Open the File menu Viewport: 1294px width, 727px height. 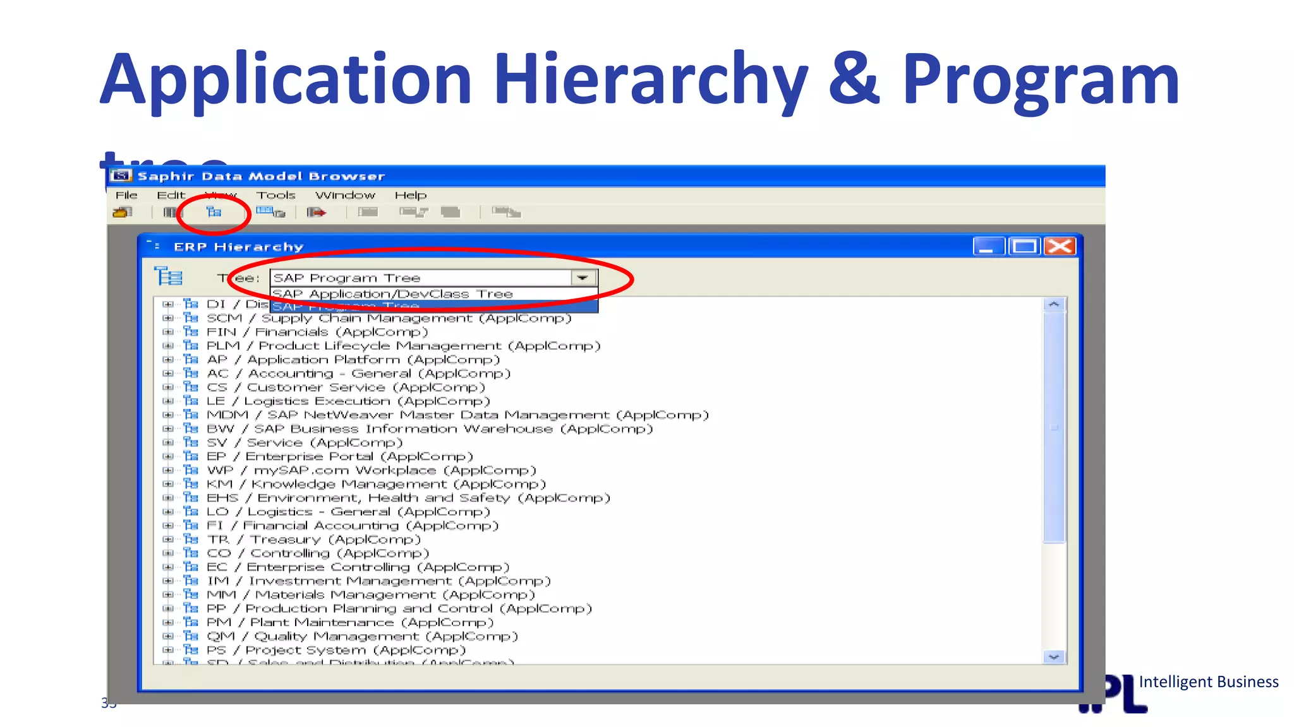pos(126,195)
